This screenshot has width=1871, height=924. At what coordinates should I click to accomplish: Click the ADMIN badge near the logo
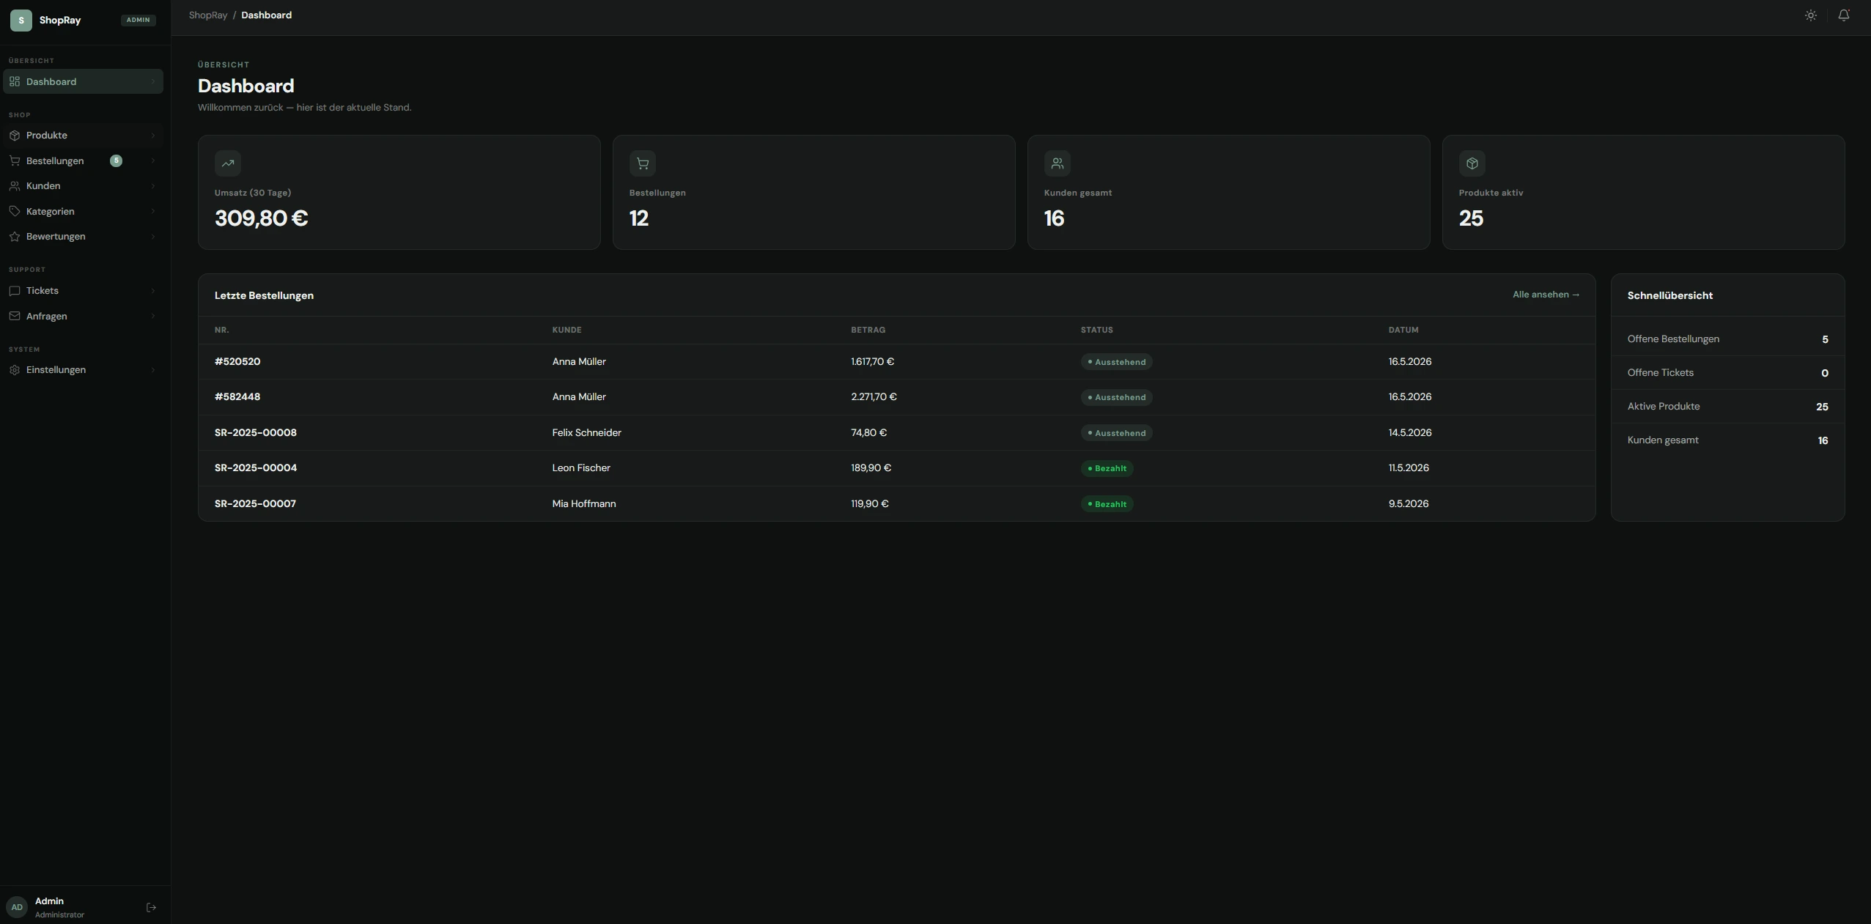click(138, 20)
